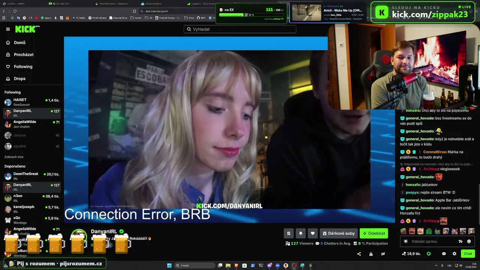
Task: Click 18,9 tis. channel points balance
Action: (411, 254)
